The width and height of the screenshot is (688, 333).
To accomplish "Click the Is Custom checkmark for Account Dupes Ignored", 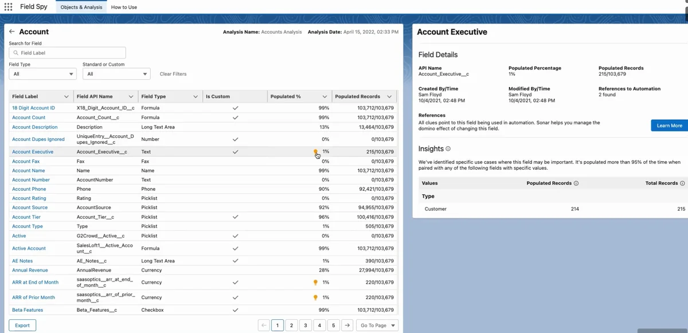I will click(x=235, y=139).
